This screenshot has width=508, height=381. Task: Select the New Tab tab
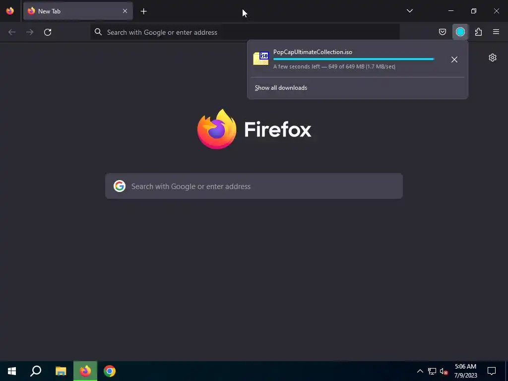(x=78, y=11)
